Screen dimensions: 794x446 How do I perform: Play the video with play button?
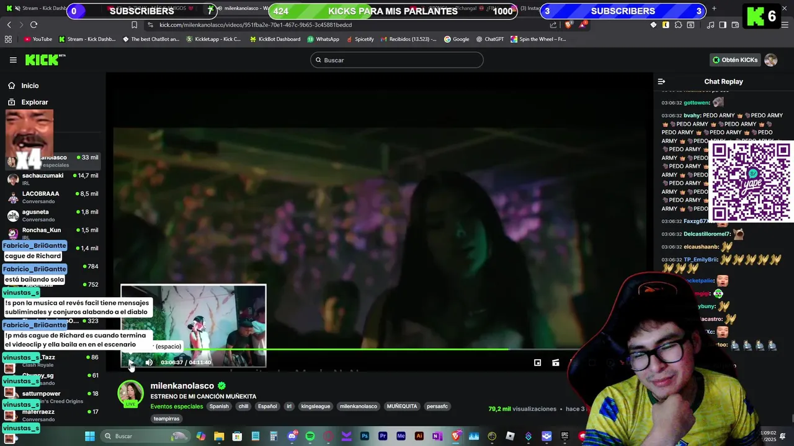131,362
